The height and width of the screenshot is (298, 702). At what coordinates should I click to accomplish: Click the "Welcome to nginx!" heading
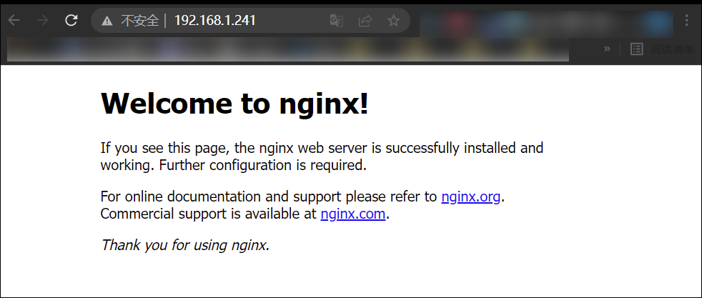[x=234, y=104]
